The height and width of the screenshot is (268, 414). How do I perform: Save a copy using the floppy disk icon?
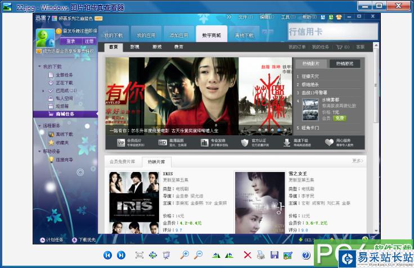pyautogui.click(x=274, y=255)
